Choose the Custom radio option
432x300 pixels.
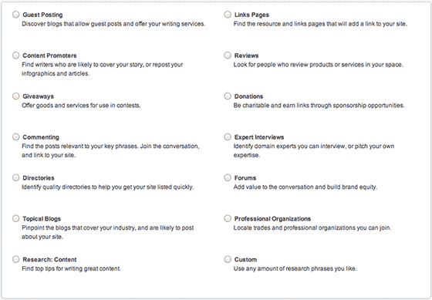[x=228, y=259]
